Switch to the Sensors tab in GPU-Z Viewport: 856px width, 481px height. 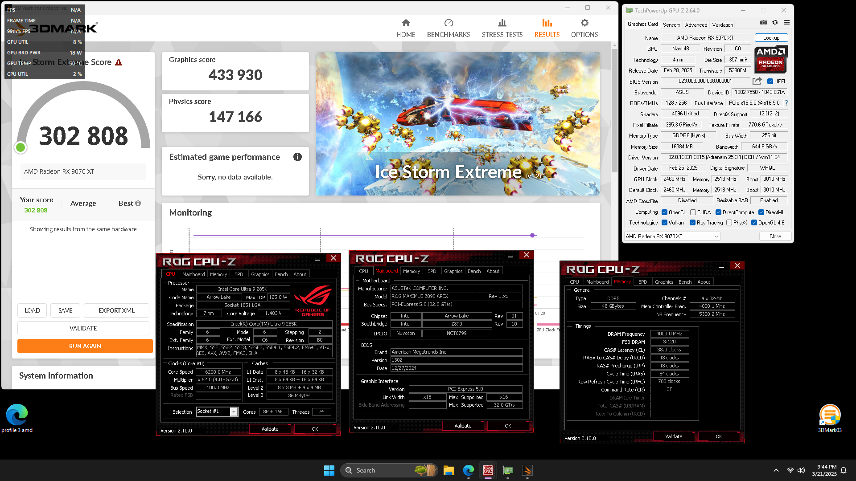tap(671, 25)
